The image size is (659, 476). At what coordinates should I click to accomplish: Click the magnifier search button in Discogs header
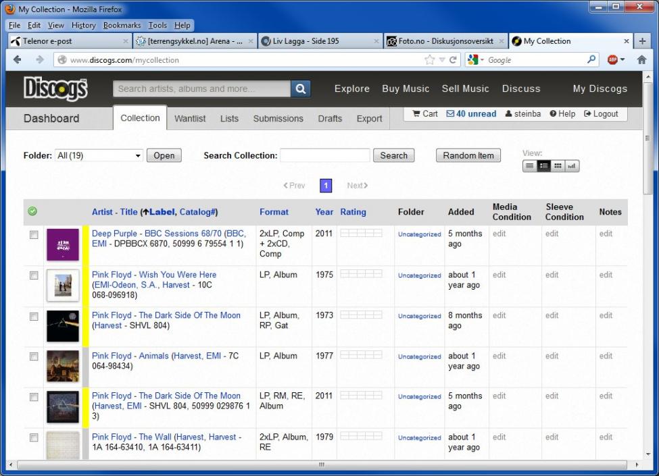[301, 88]
